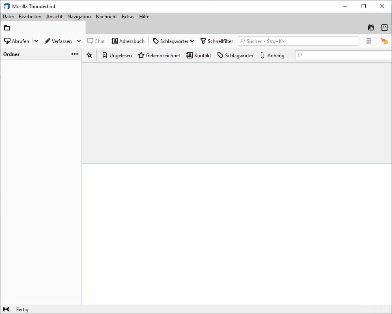Open the Schlagwörter dropdown in main toolbar
Image resolution: width=392 pixels, height=314 pixels.
tap(173, 41)
